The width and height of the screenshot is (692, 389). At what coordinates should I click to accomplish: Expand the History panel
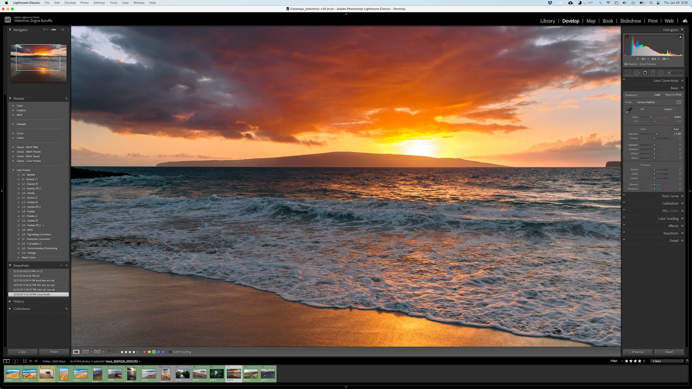coord(19,301)
